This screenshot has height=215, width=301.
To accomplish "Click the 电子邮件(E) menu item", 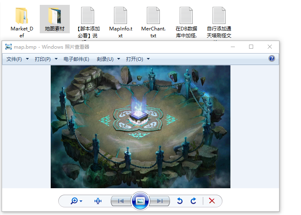I will point(76,59).
